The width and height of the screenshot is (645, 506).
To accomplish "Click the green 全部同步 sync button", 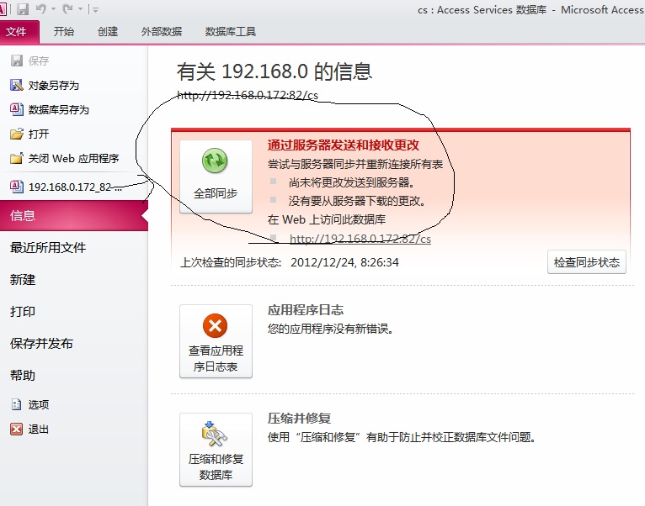I will [216, 177].
